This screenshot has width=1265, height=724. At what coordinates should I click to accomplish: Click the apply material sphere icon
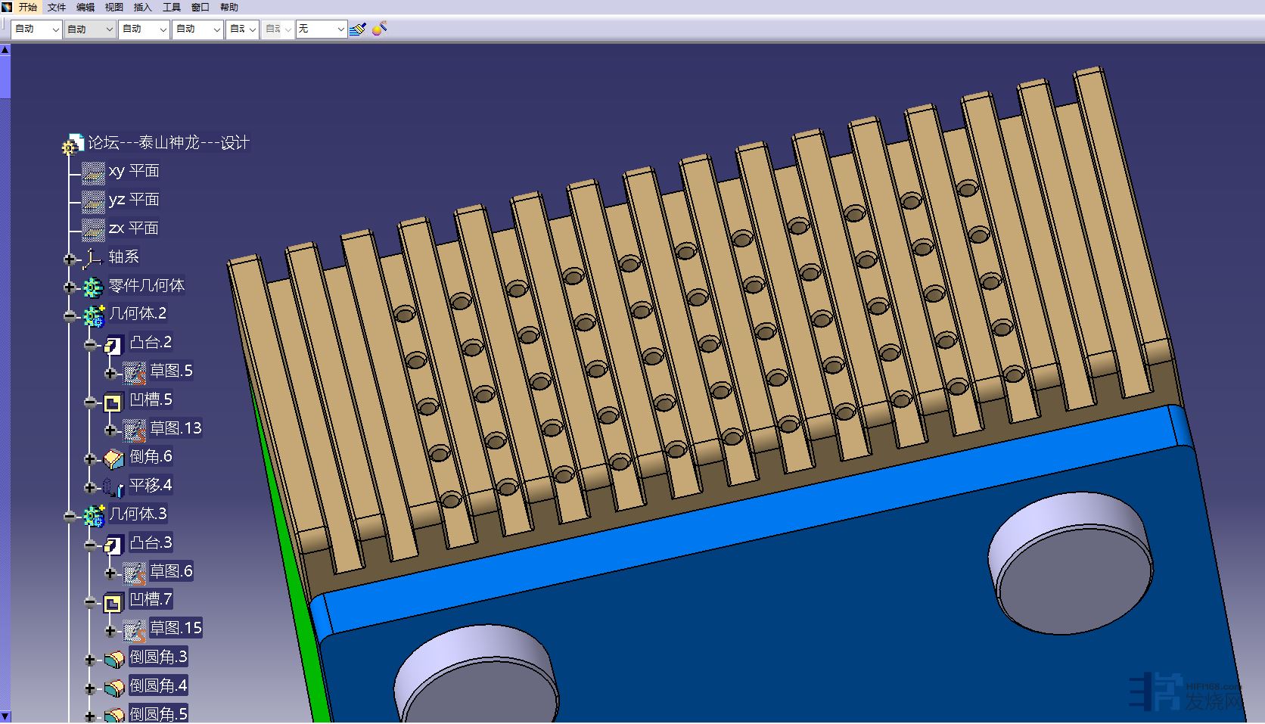[380, 29]
